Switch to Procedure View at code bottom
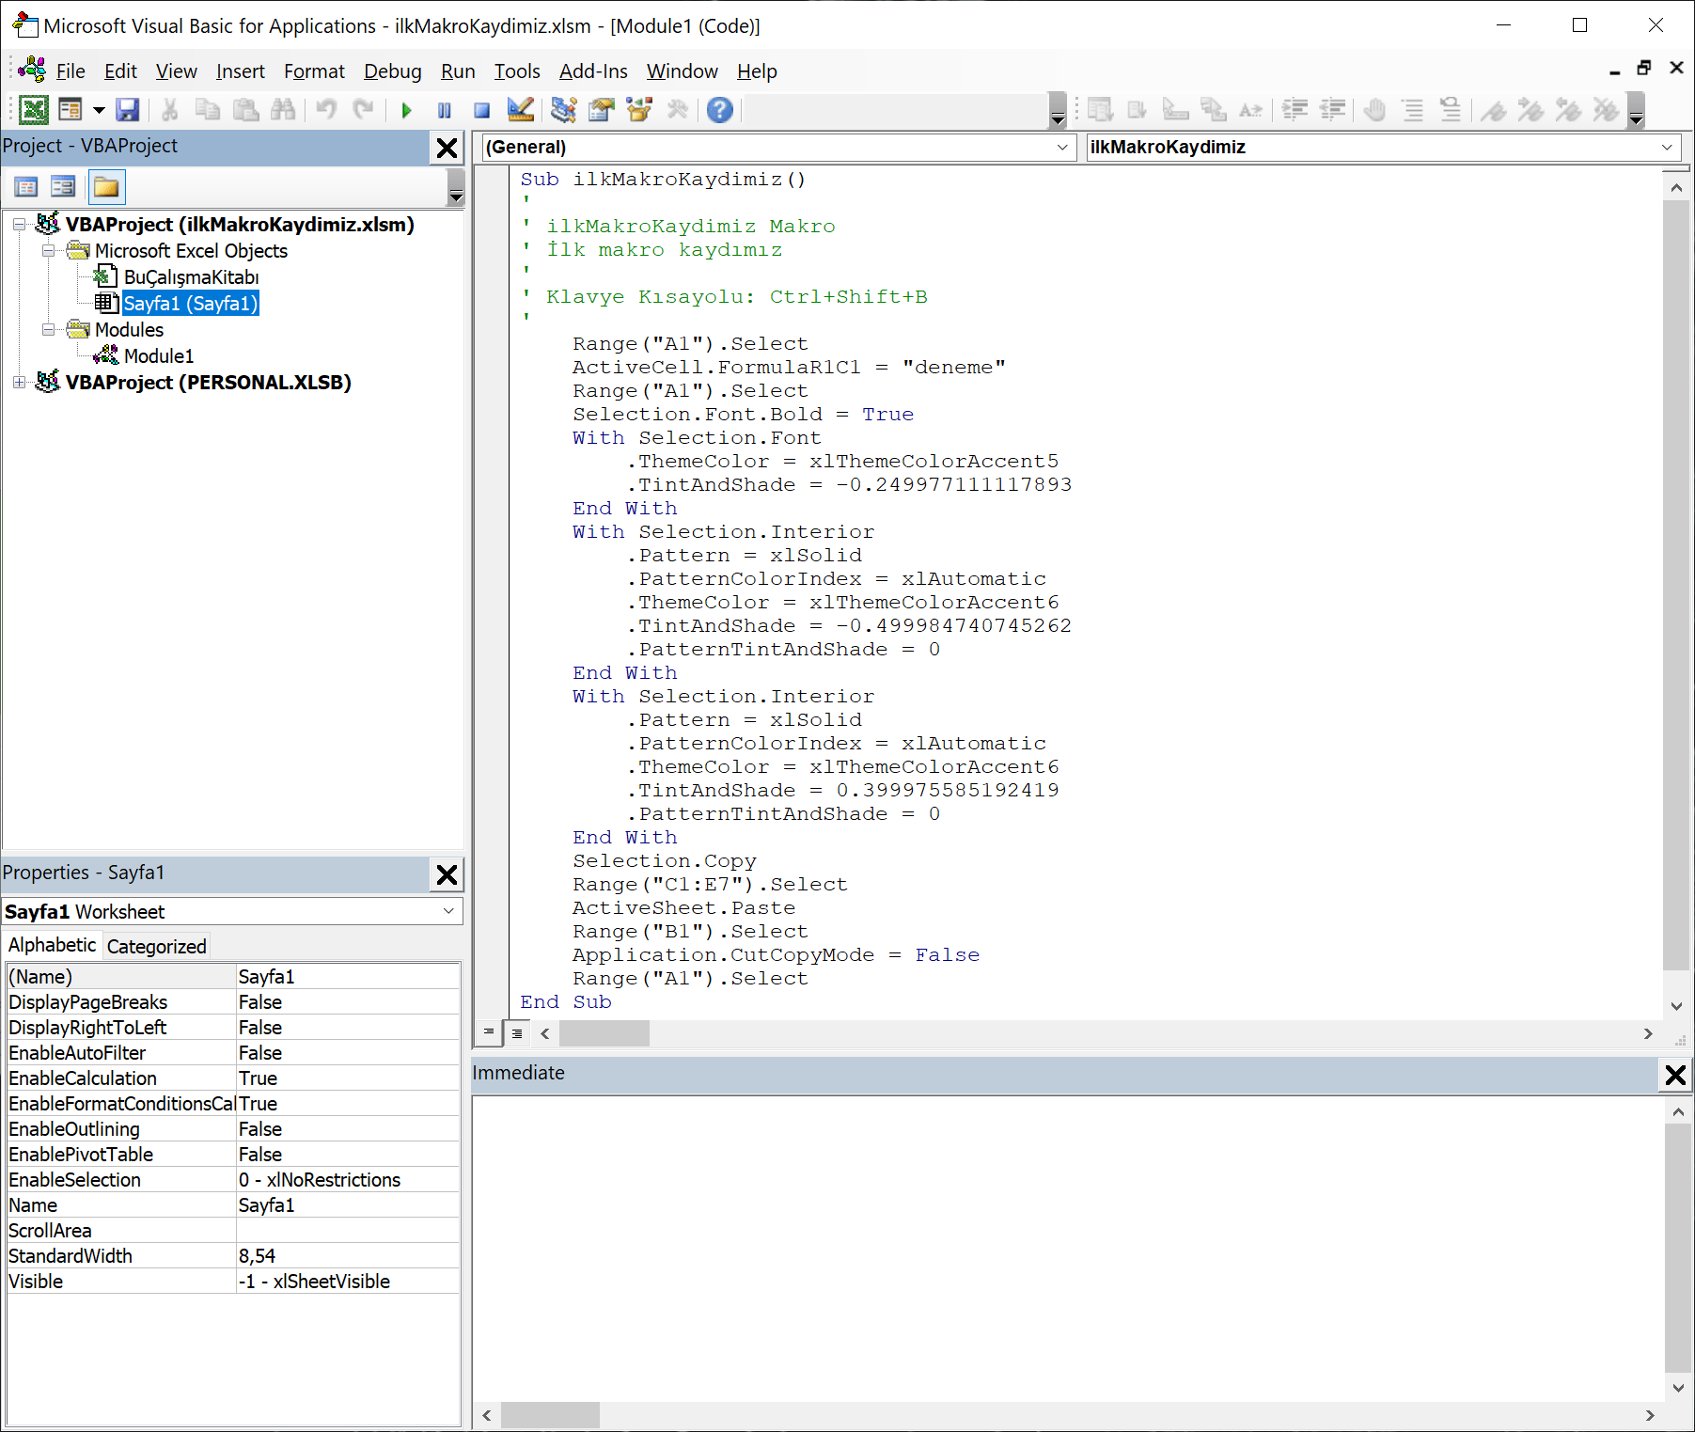This screenshot has width=1695, height=1432. 489,1032
